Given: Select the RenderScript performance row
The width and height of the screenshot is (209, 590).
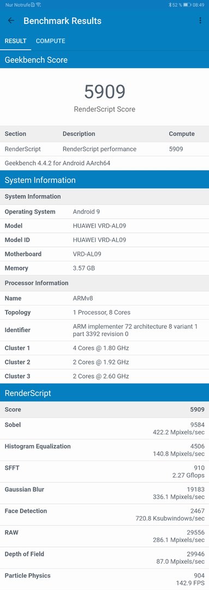Looking at the screenshot, I should [105, 149].
